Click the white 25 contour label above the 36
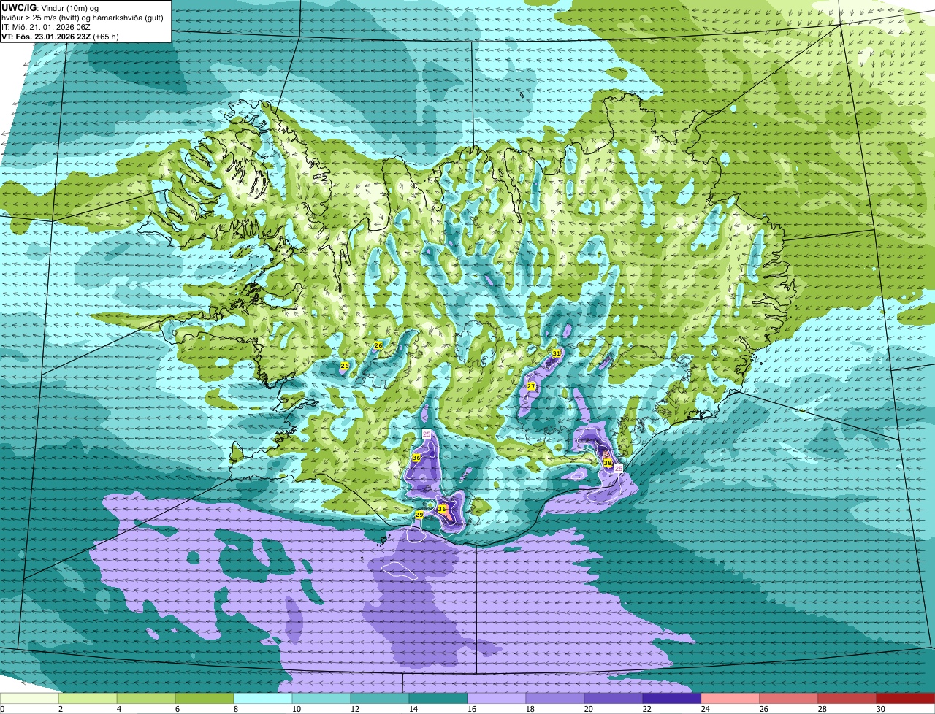 click(427, 434)
